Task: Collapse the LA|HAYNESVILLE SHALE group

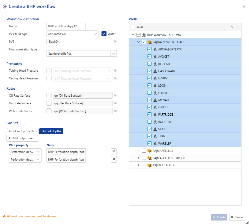Action: (x=138, y=42)
